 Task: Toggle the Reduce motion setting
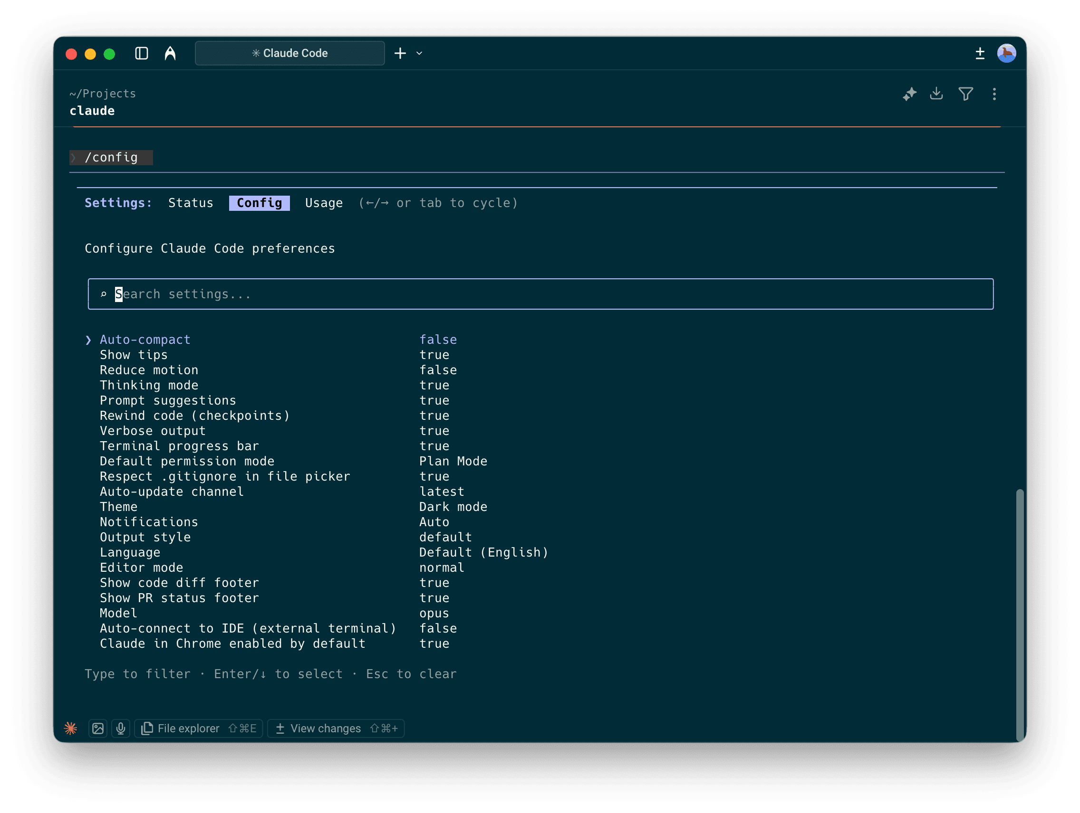pyautogui.click(x=149, y=369)
